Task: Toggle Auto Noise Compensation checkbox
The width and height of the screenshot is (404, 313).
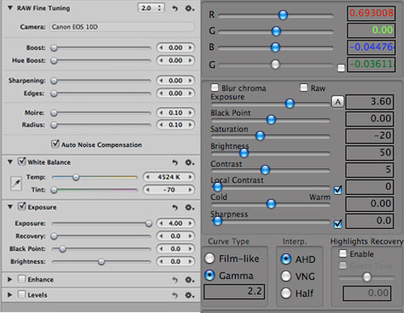Action: [x=55, y=144]
